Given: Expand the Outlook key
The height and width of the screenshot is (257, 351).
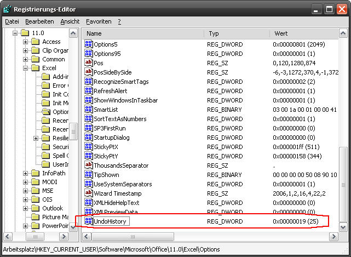Looking at the screenshot, I should 25,208.
